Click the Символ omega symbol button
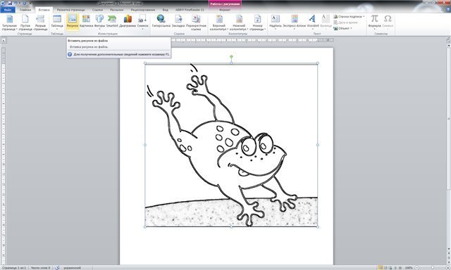 [388, 22]
